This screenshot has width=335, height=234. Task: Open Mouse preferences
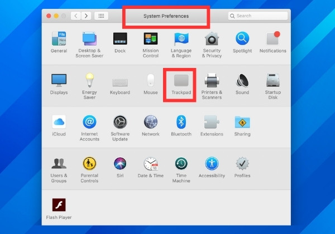click(151, 84)
